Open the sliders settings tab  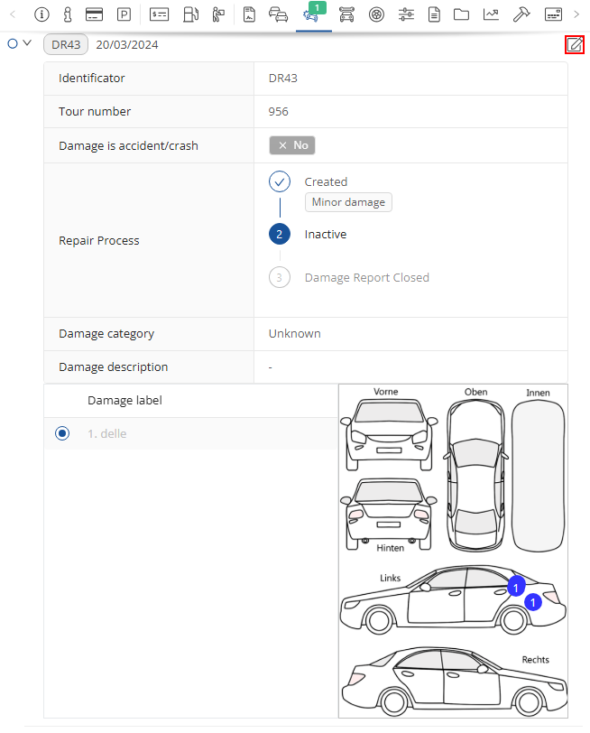(x=405, y=14)
